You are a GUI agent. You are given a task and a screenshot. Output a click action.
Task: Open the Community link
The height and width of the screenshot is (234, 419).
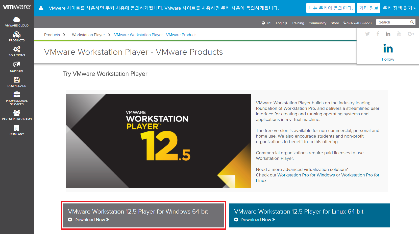[317, 23]
